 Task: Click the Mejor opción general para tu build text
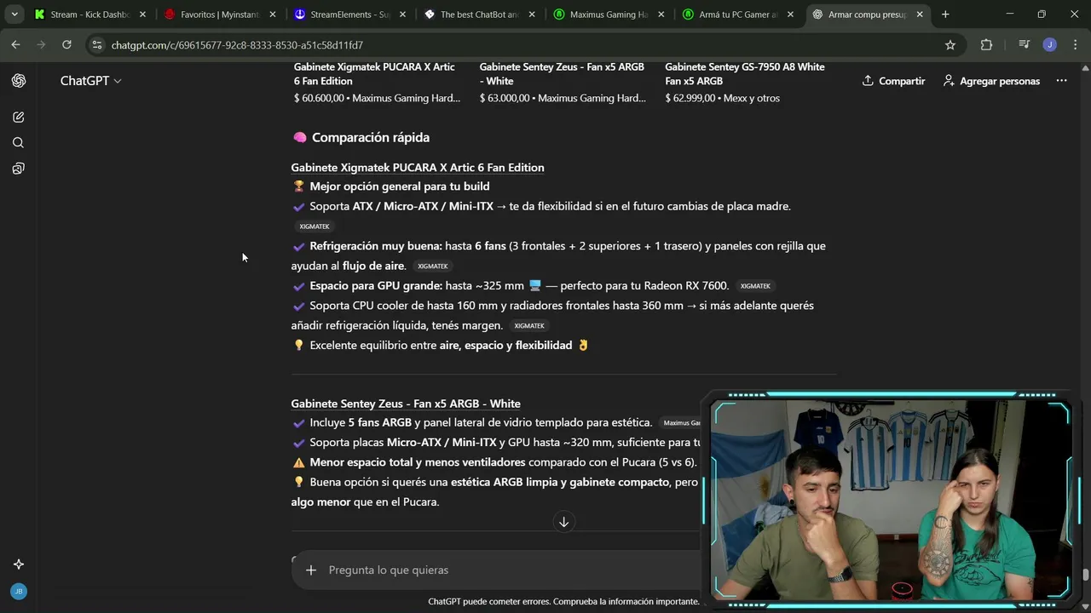pyautogui.click(x=400, y=186)
